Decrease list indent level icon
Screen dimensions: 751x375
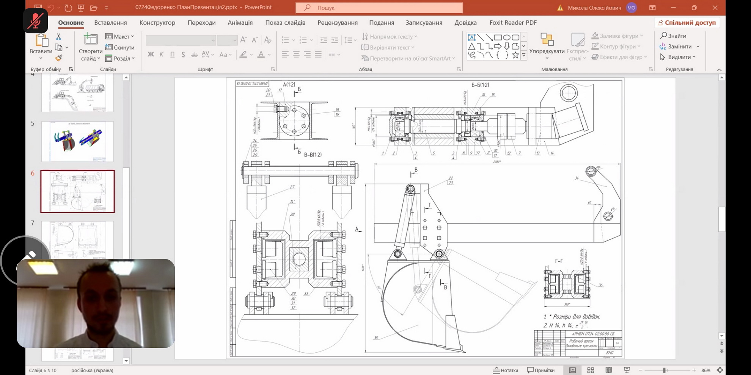click(324, 40)
